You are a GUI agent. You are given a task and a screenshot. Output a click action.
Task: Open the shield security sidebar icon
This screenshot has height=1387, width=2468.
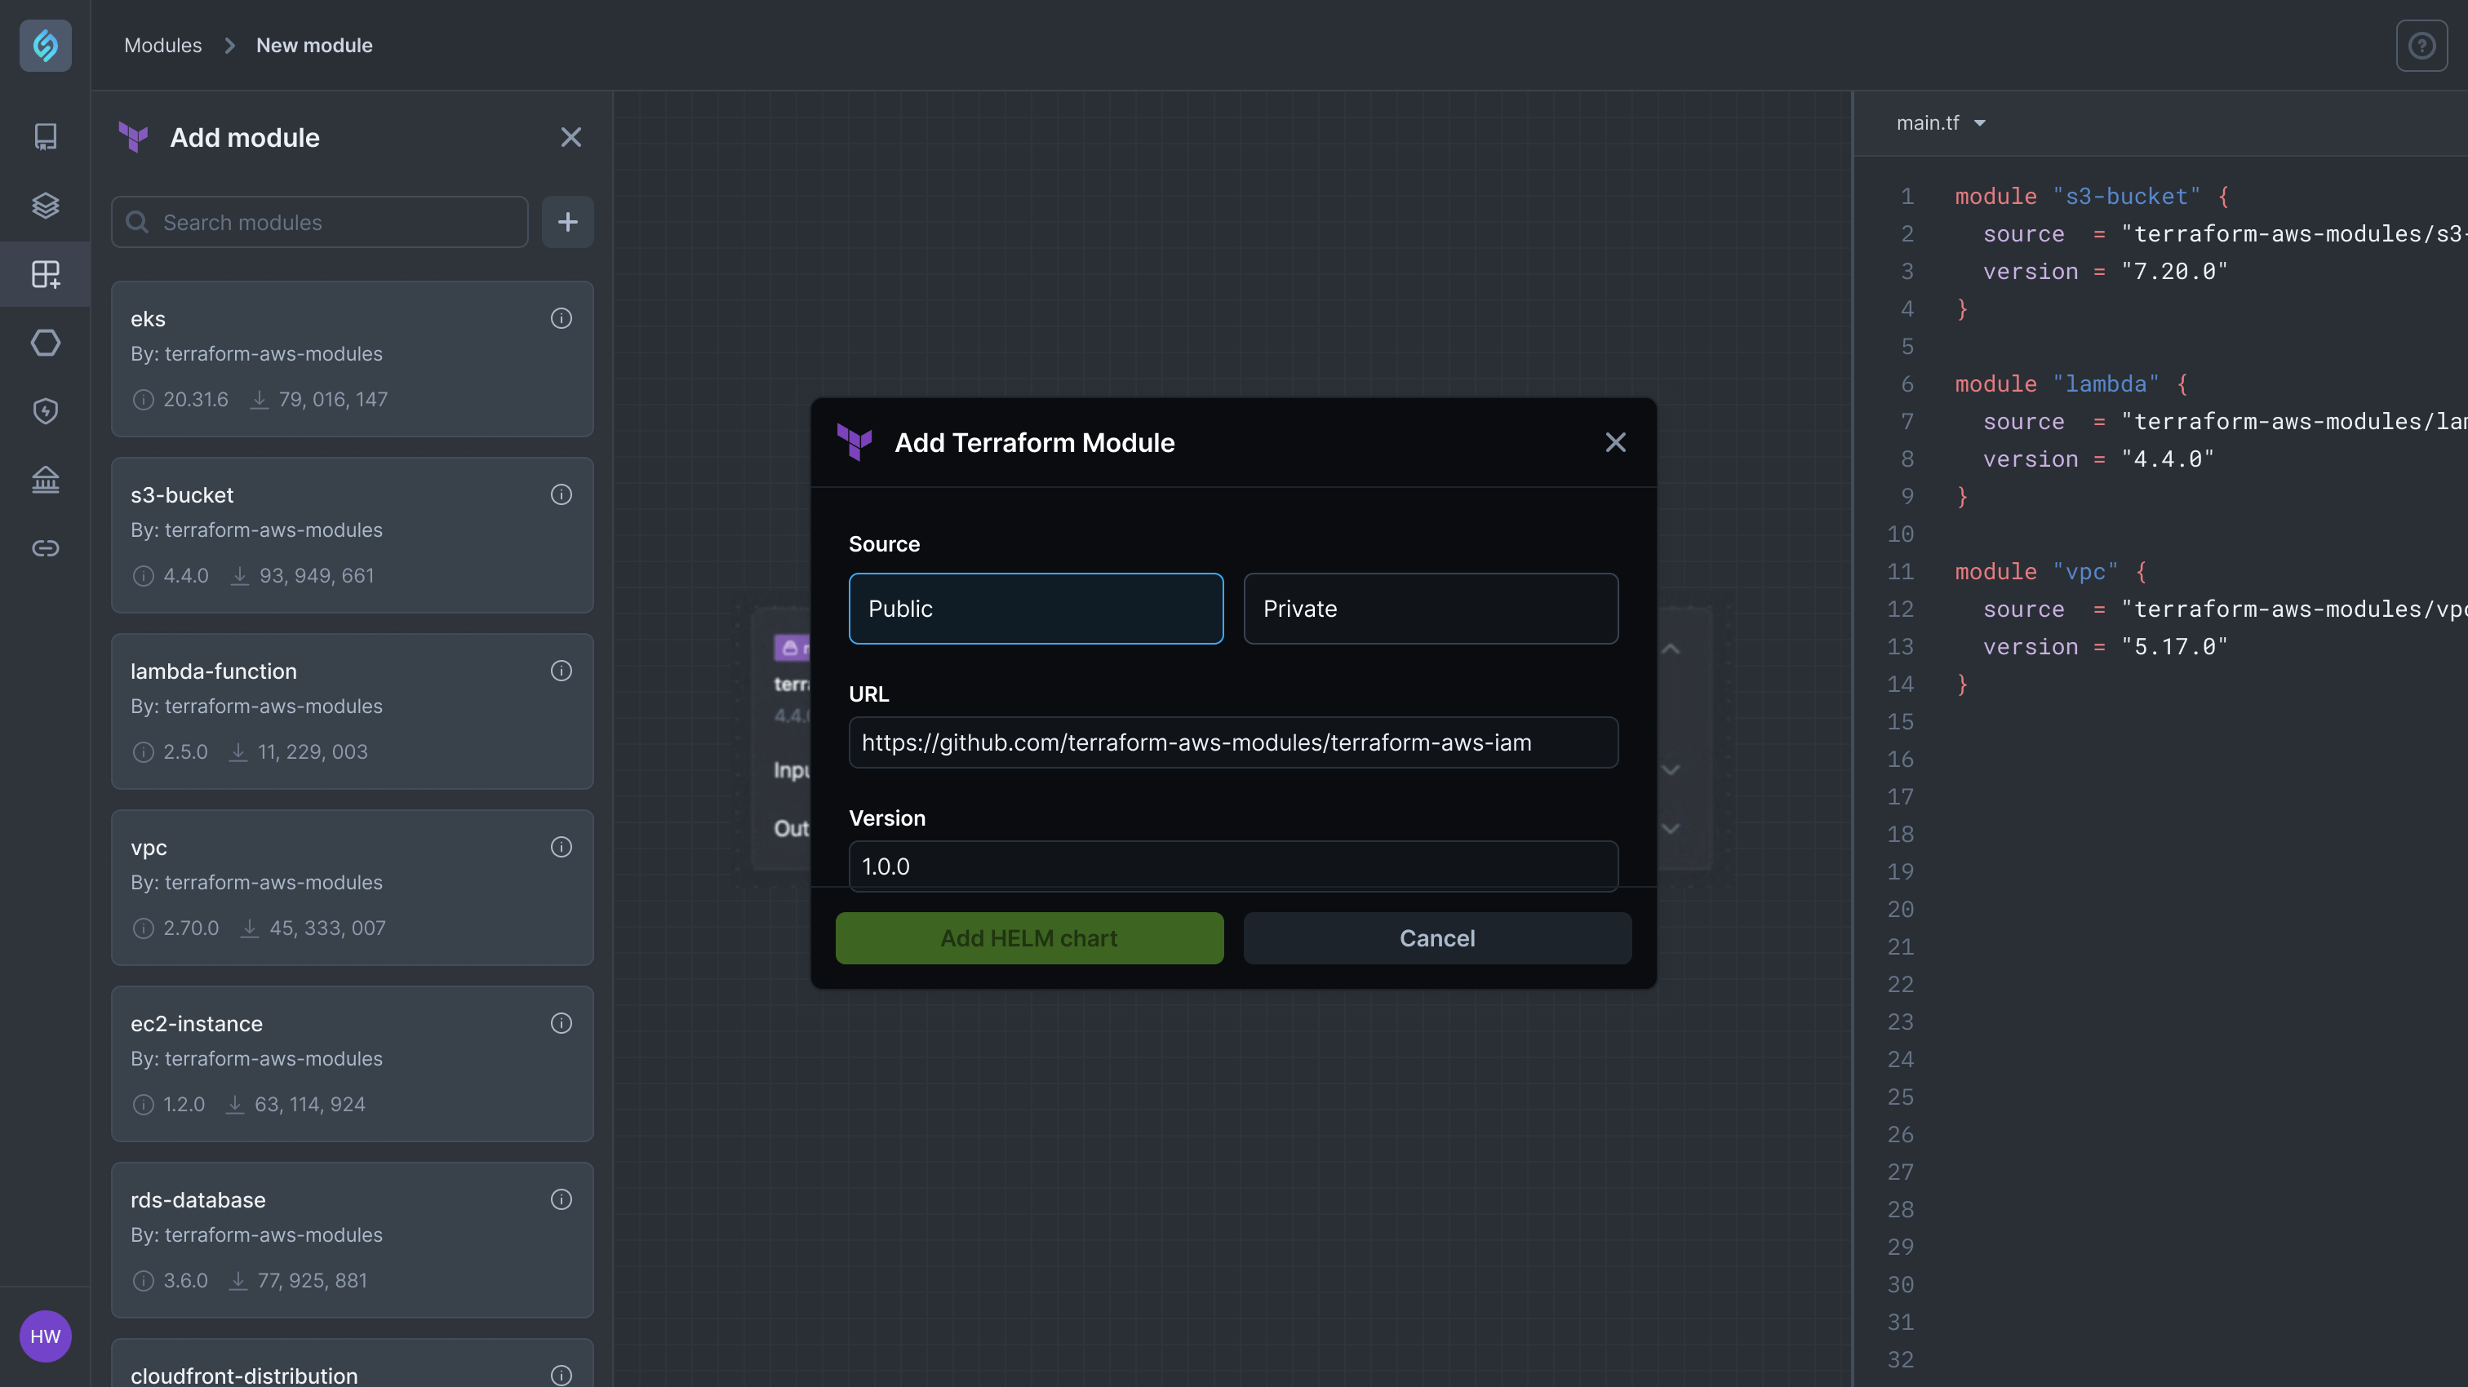pos(45,411)
